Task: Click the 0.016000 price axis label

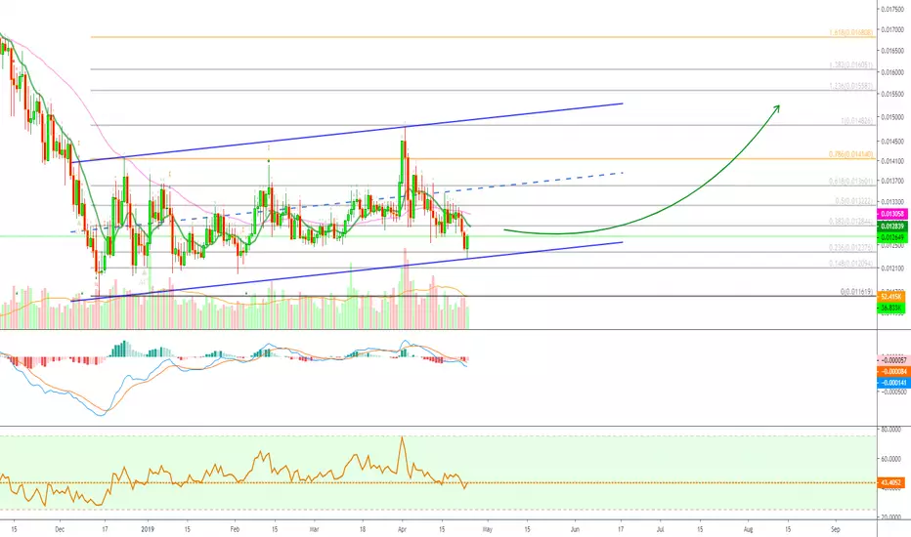Action: [x=894, y=72]
